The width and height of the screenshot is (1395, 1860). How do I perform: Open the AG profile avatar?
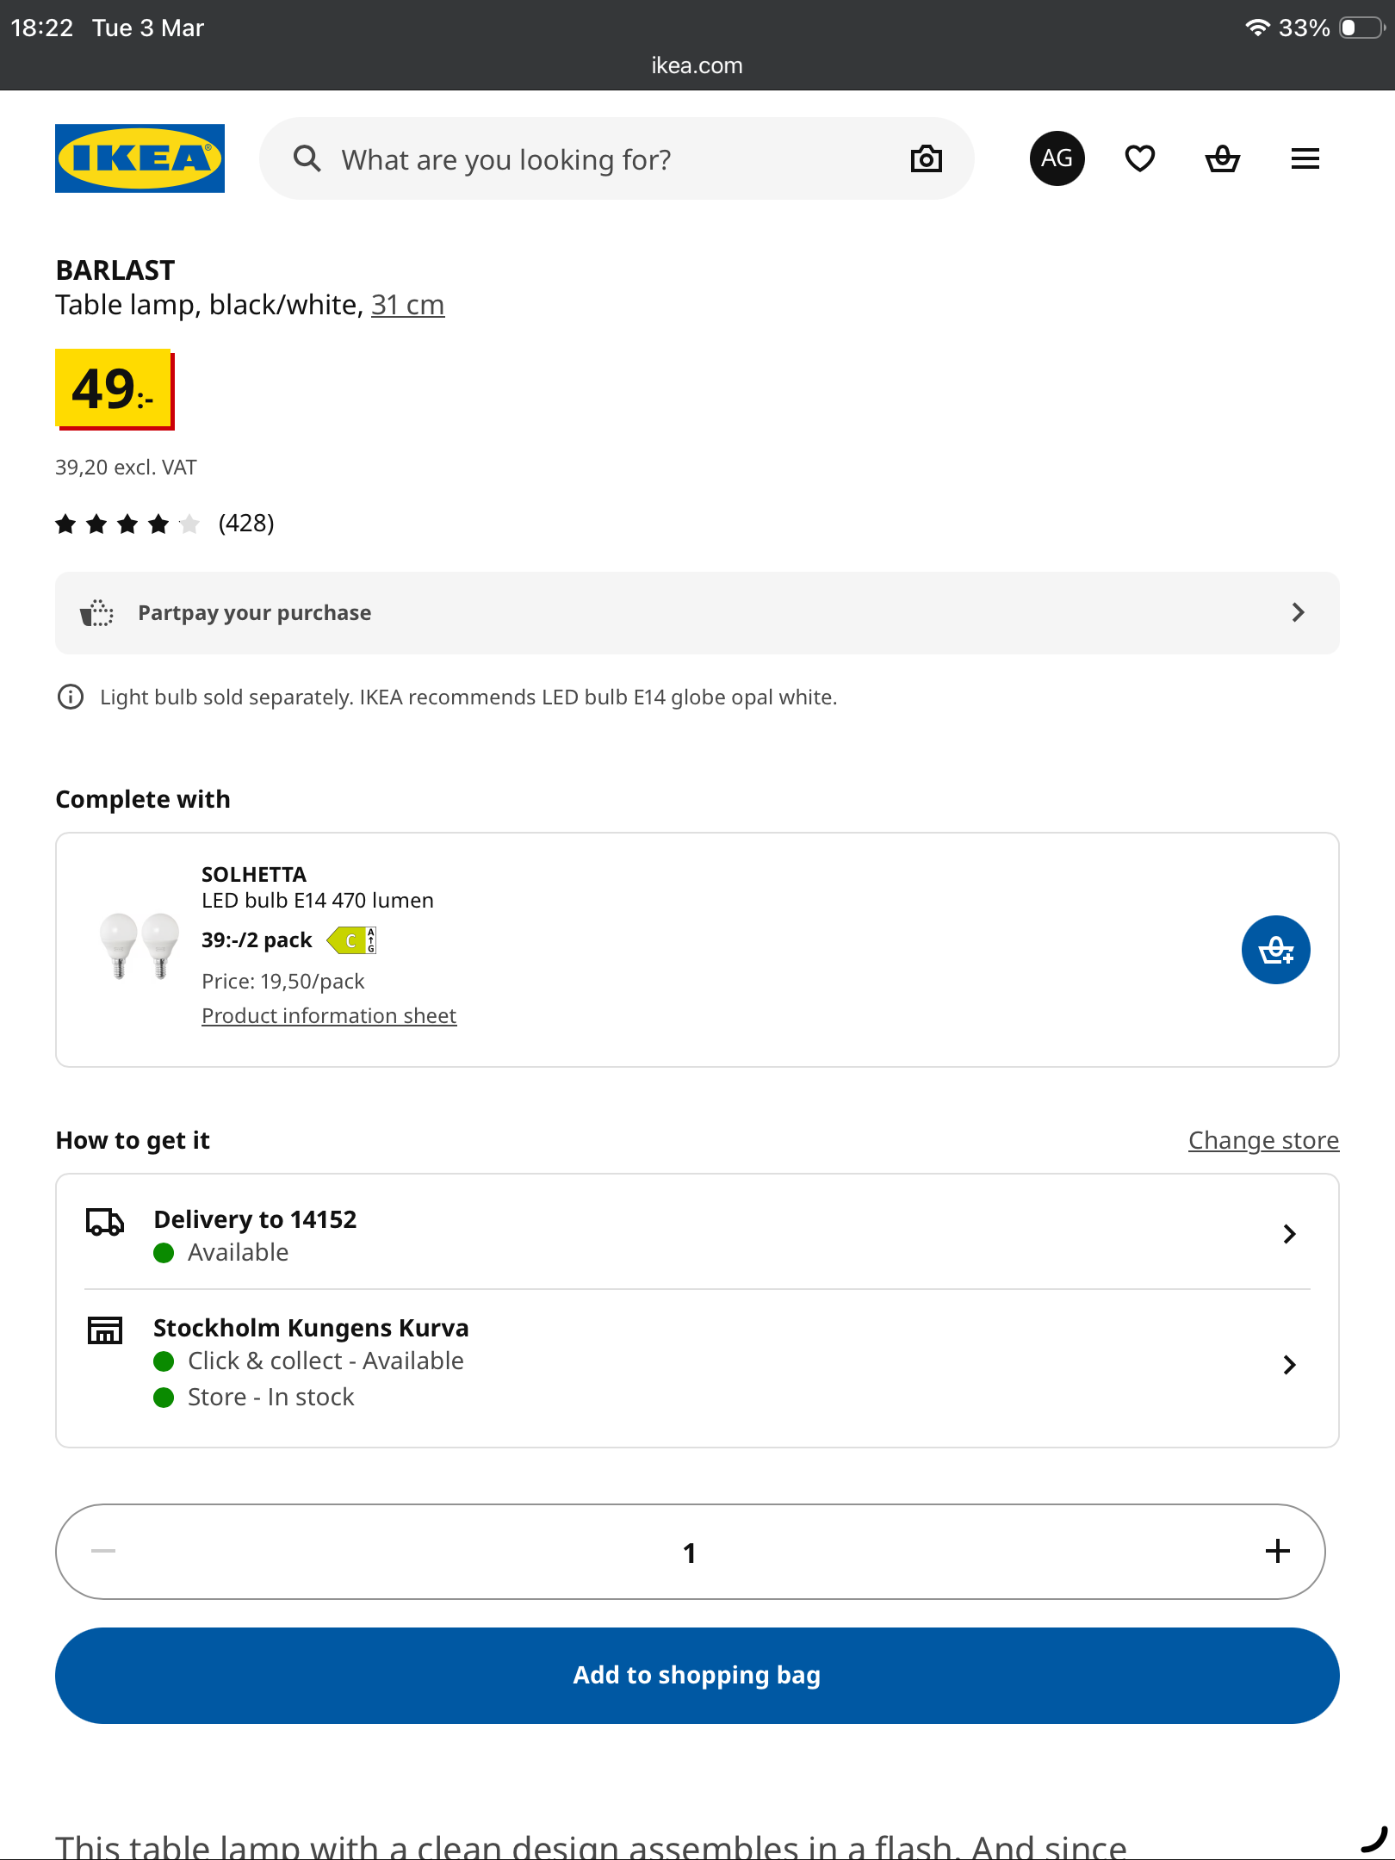point(1057,158)
